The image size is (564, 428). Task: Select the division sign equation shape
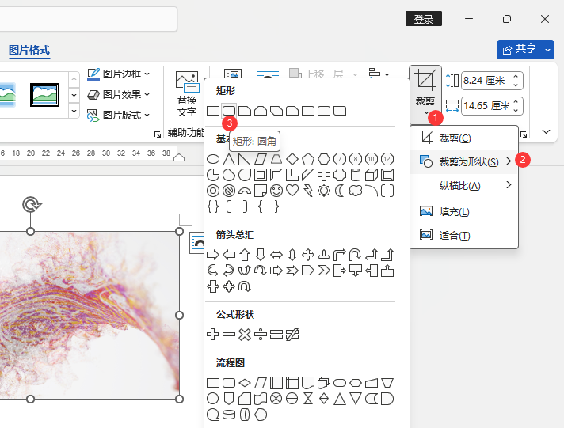[x=261, y=334]
